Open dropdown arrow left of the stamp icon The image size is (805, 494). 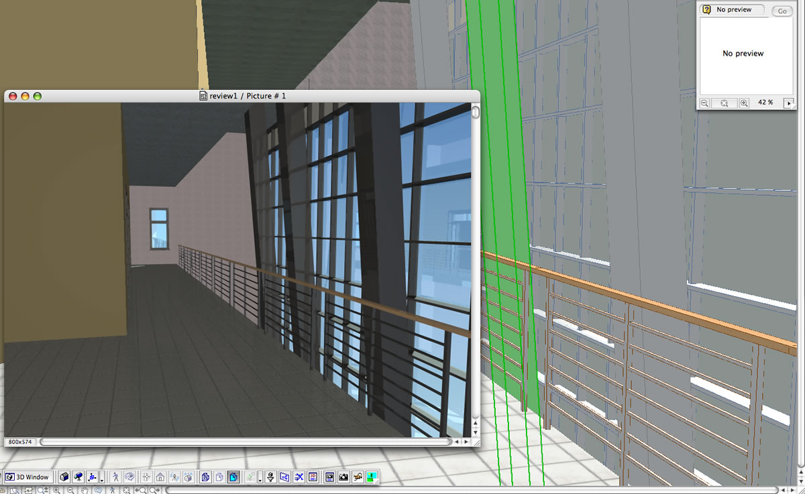coord(260,479)
